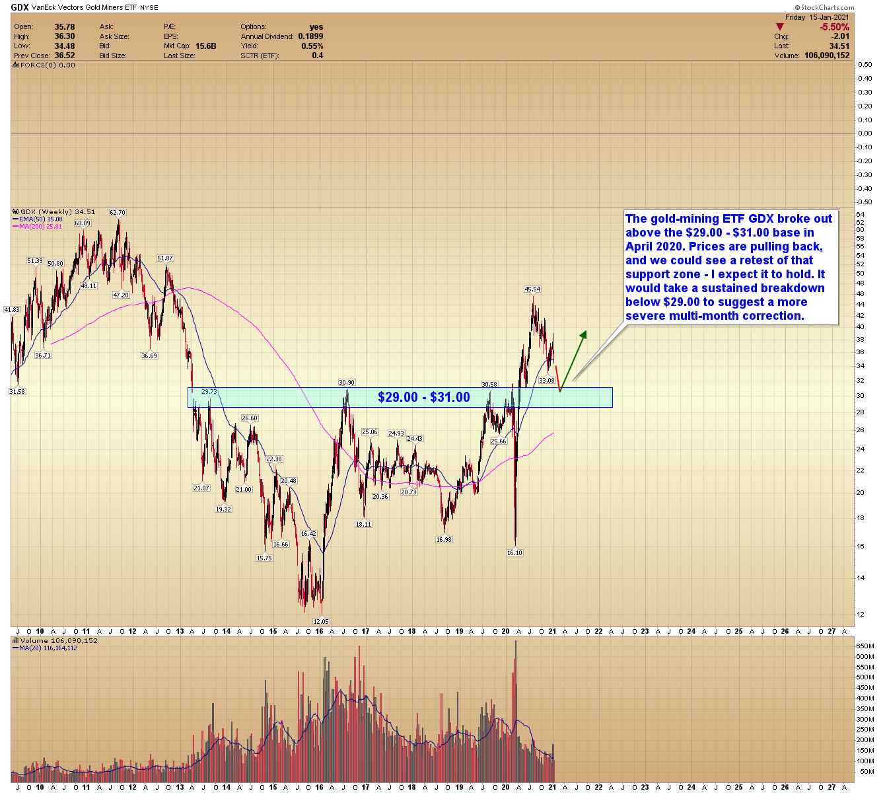Click the red down-triangle change indicator
The width and height of the screenshot is (885, 793).
(x=779, y=27)
